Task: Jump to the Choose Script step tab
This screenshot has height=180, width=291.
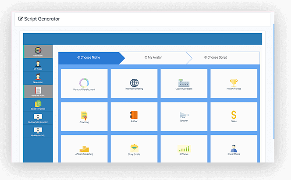Action: [x=216, y=57]
